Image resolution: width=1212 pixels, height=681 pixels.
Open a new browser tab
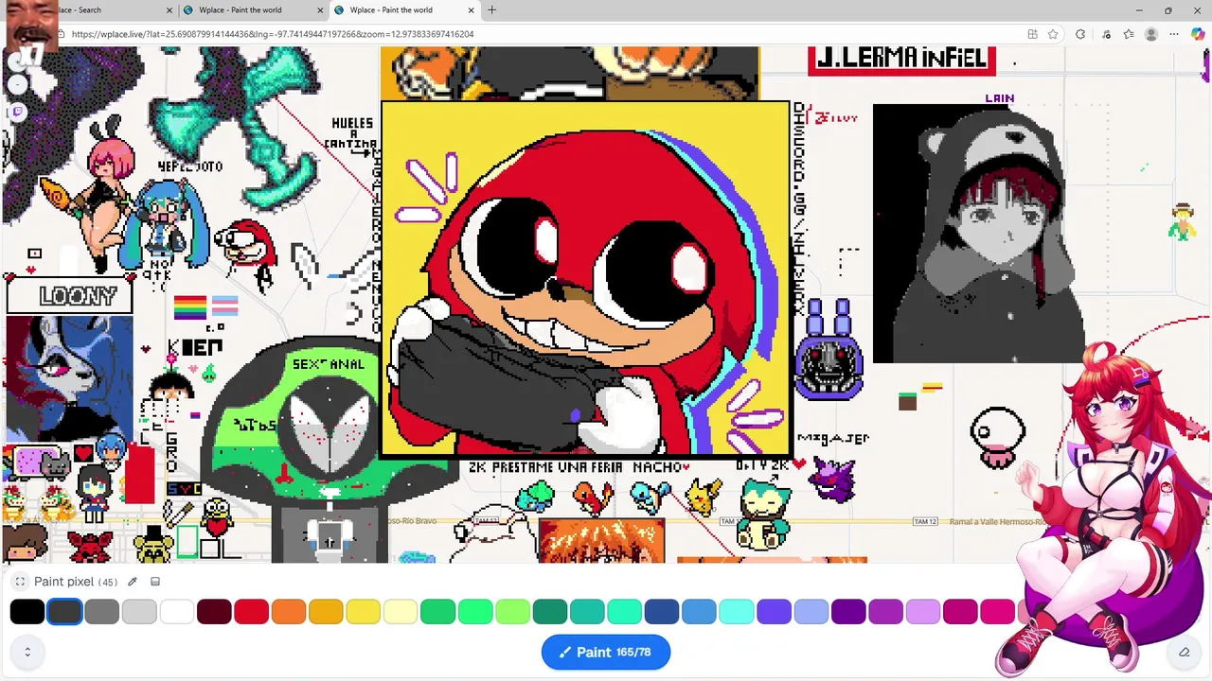[491, 10]
